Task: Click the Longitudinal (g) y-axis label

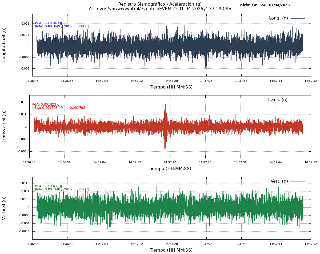Action: [4, 45]
